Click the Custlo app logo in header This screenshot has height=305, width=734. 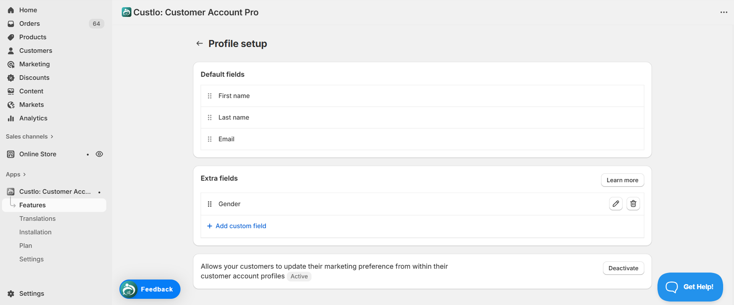(x=126, y=12)
